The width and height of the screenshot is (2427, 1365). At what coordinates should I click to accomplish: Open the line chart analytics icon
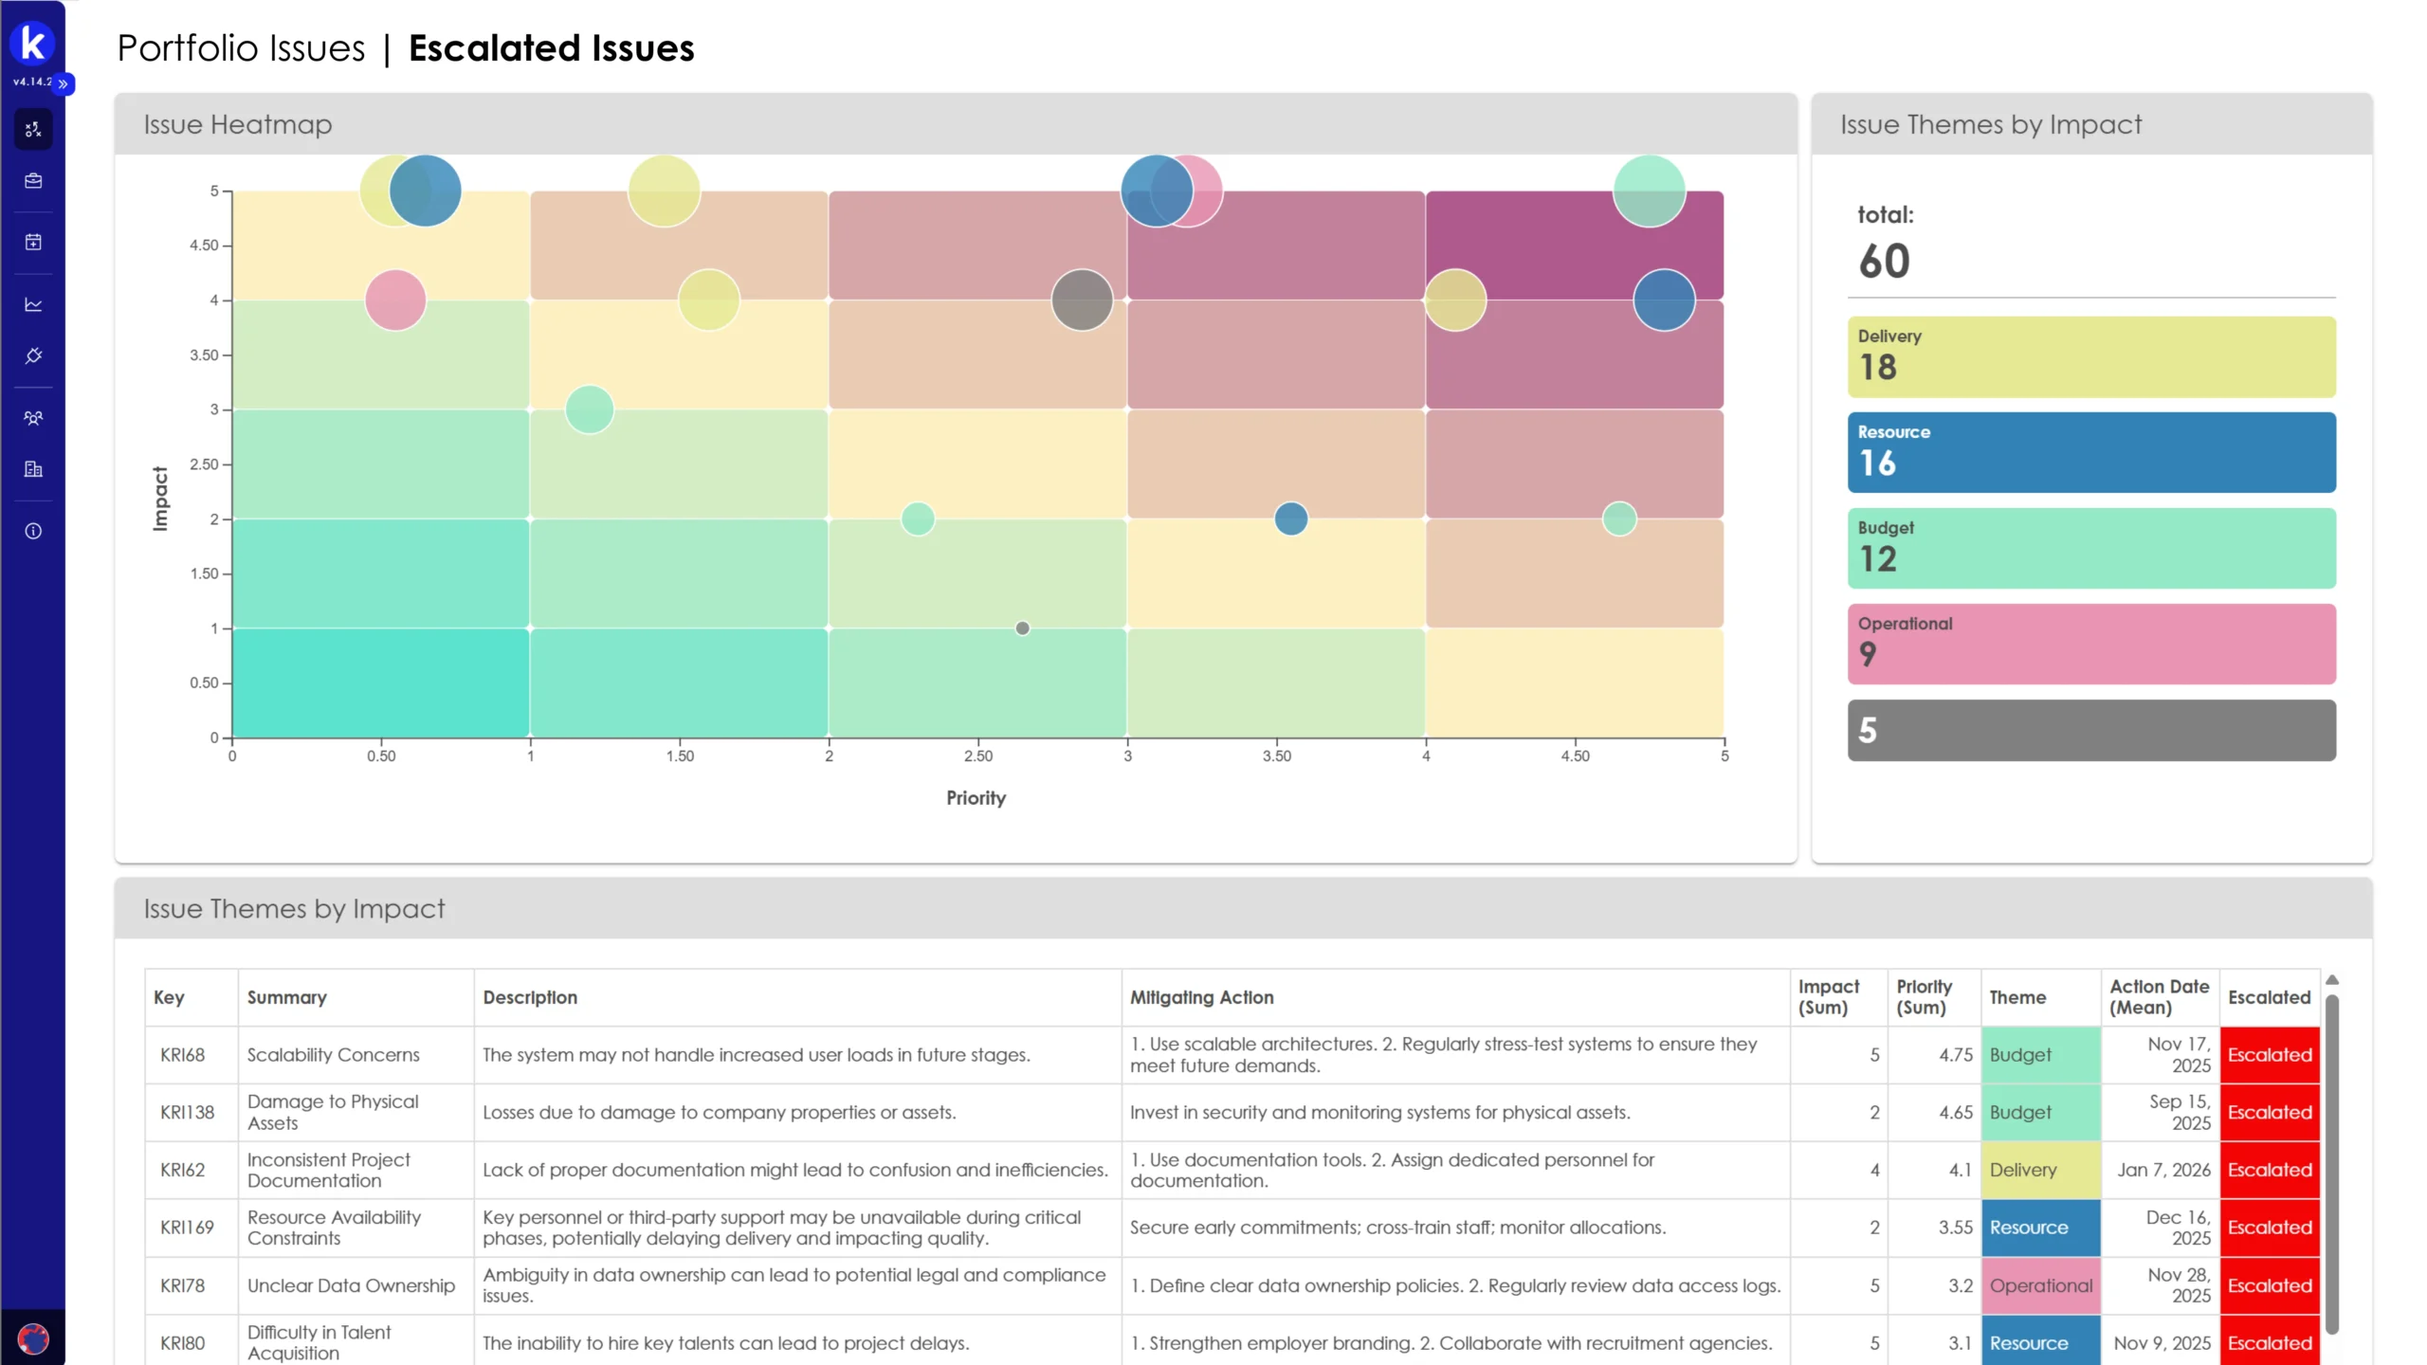pyautogui.click(x=33, y=304)
